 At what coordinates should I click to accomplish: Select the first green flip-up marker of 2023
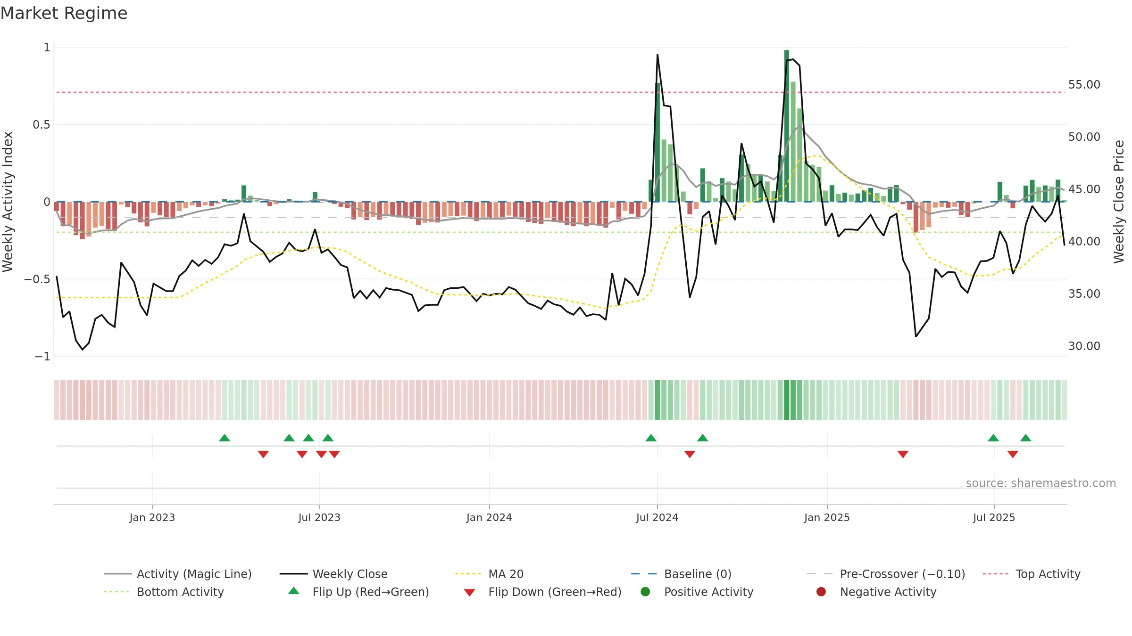225,438
